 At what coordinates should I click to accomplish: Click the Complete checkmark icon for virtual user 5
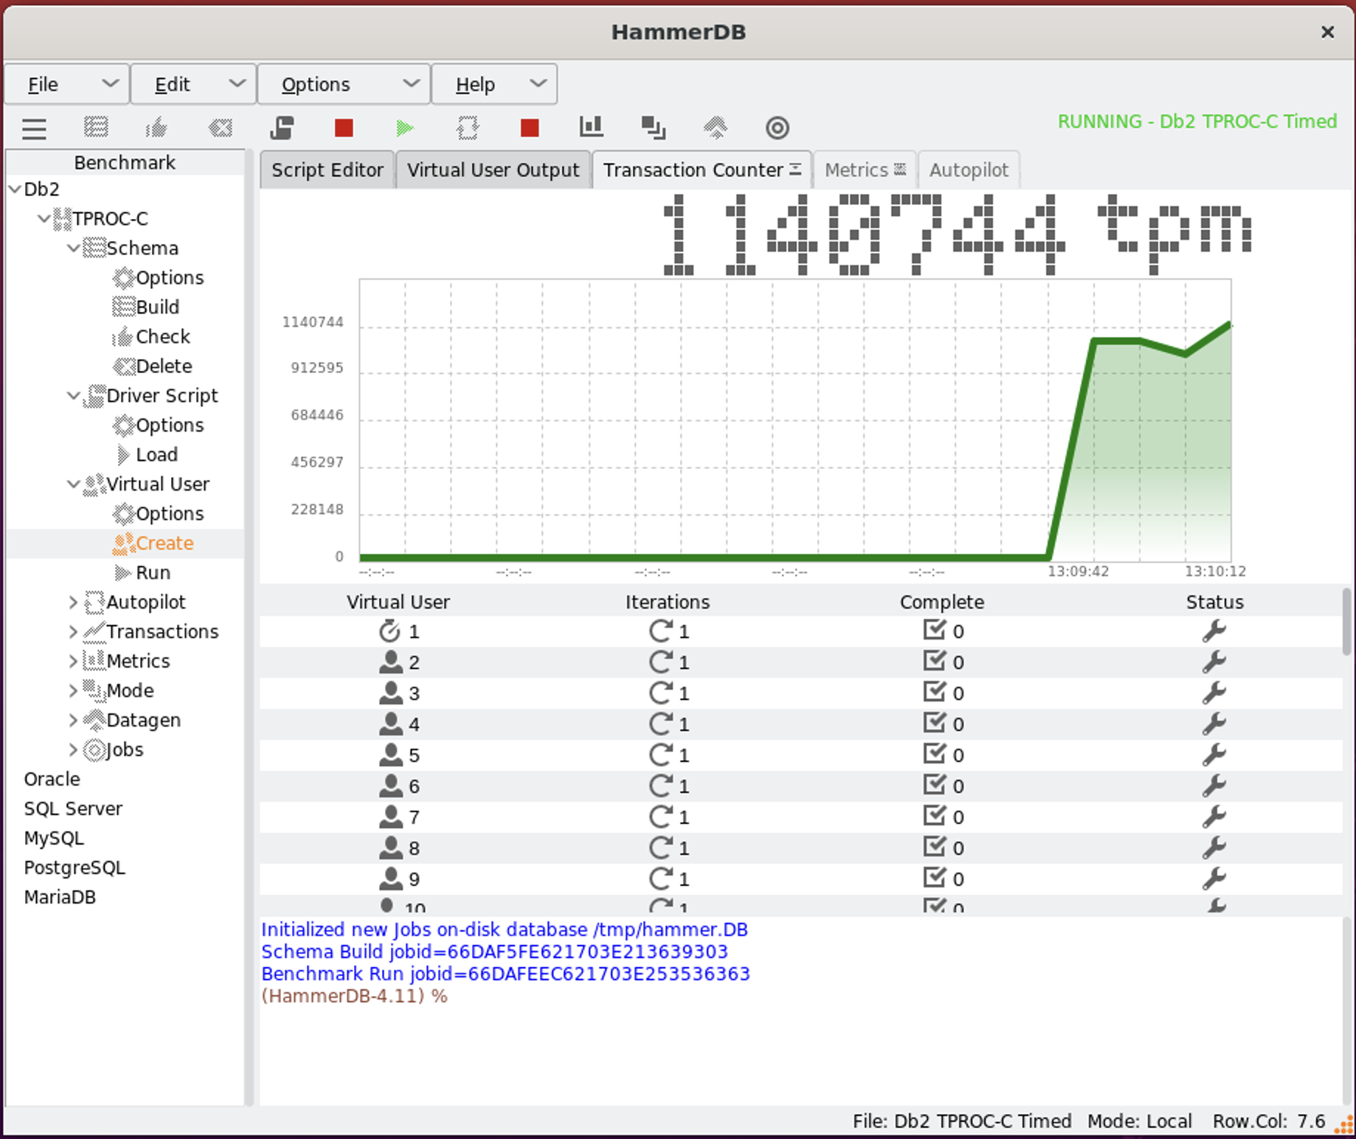point(934,754)
